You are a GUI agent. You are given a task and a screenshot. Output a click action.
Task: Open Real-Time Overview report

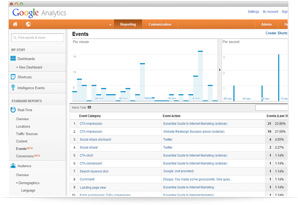pos(22,119)
